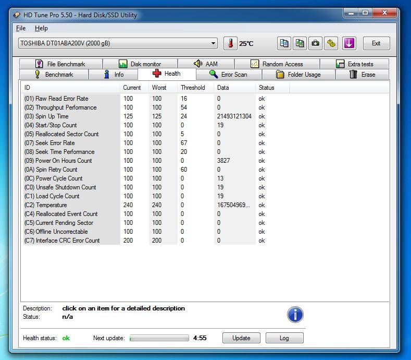411x360 pixels.
Task: Switch to the Random Access tab
Action: (x=277, y=64)
